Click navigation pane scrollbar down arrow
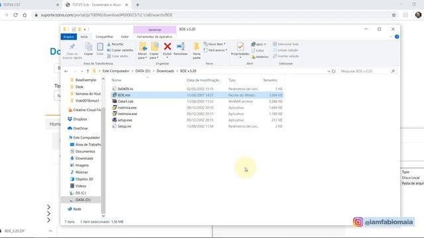The image size is (424, 238). 103,216
